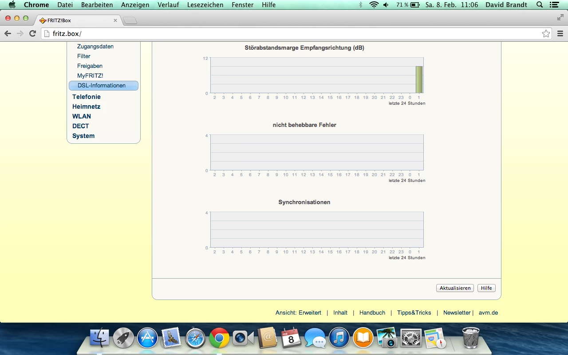This screenshot has height=355, width=568.
Task: Open the Apple menu
Action: [12, 5]
